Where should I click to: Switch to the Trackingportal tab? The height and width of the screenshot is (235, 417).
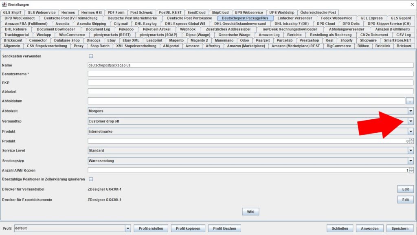point(16,35)
